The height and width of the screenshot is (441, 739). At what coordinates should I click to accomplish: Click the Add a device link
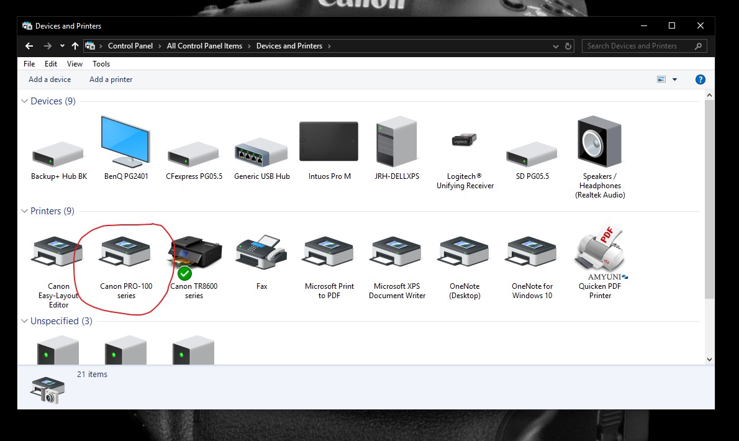49,79
